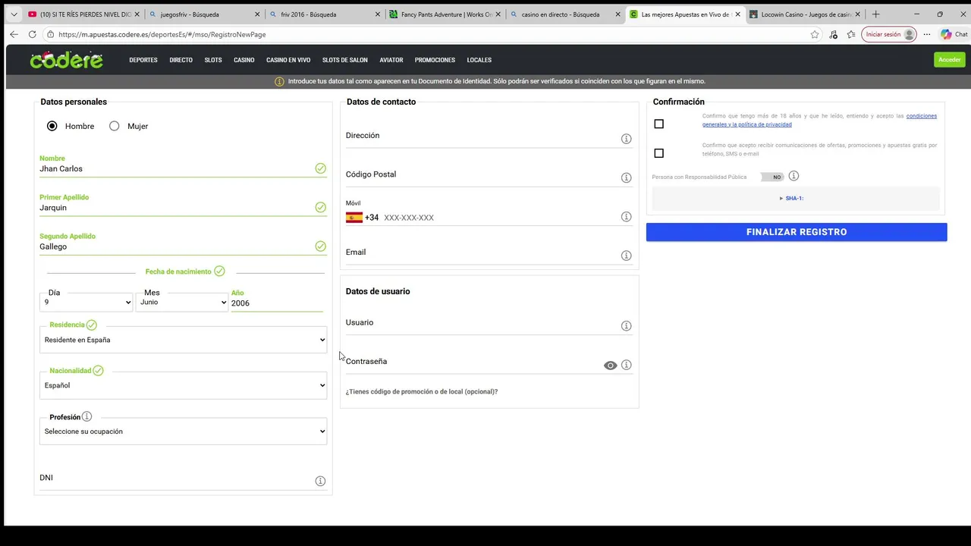Select the Mujer radio button
Screen dimensions: 971x546
tap(115, 126)
